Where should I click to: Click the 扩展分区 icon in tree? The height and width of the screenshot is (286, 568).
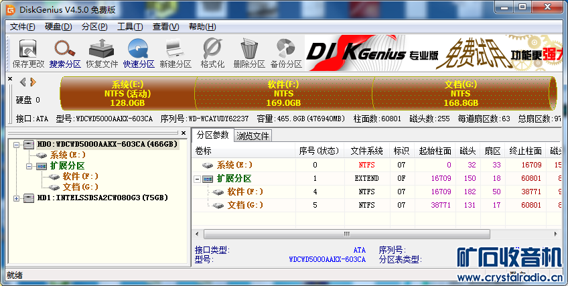click(x=42, y=166)
